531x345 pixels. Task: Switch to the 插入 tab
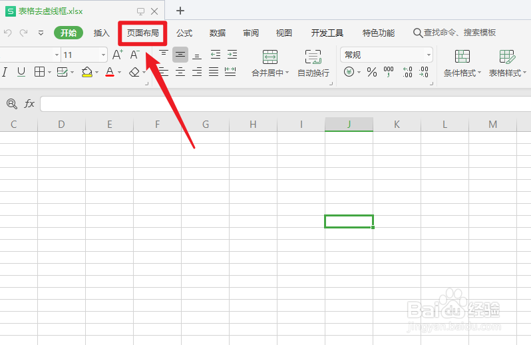102,33
